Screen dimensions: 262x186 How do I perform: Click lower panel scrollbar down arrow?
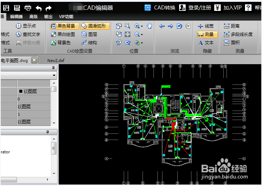click(54, 173)
